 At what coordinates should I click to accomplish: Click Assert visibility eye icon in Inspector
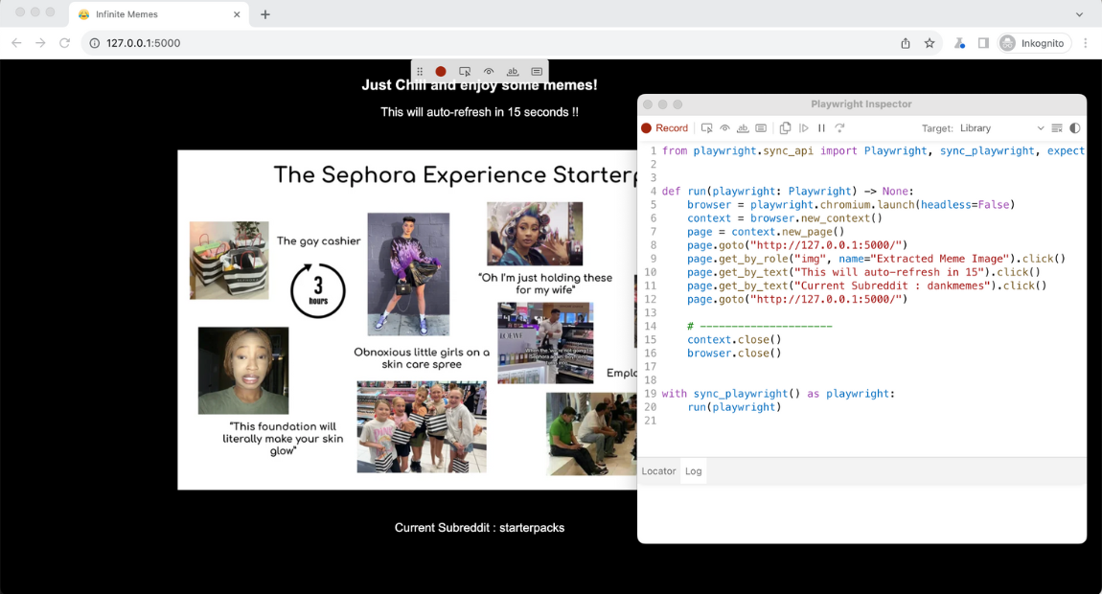(x=725, y=128)
